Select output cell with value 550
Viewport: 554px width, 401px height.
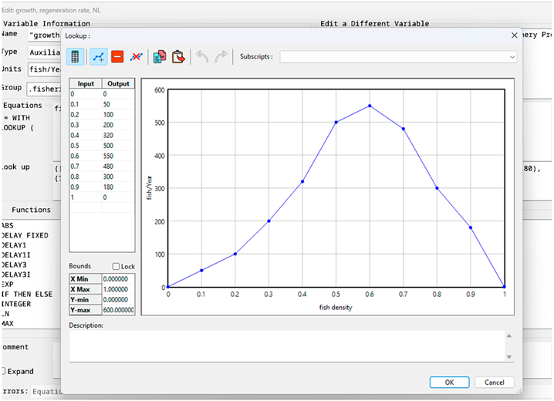click(118, 155)
